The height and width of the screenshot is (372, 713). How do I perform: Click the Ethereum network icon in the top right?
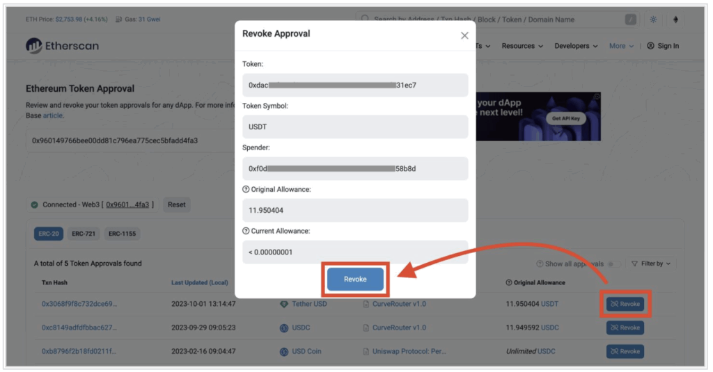point(675,19)
